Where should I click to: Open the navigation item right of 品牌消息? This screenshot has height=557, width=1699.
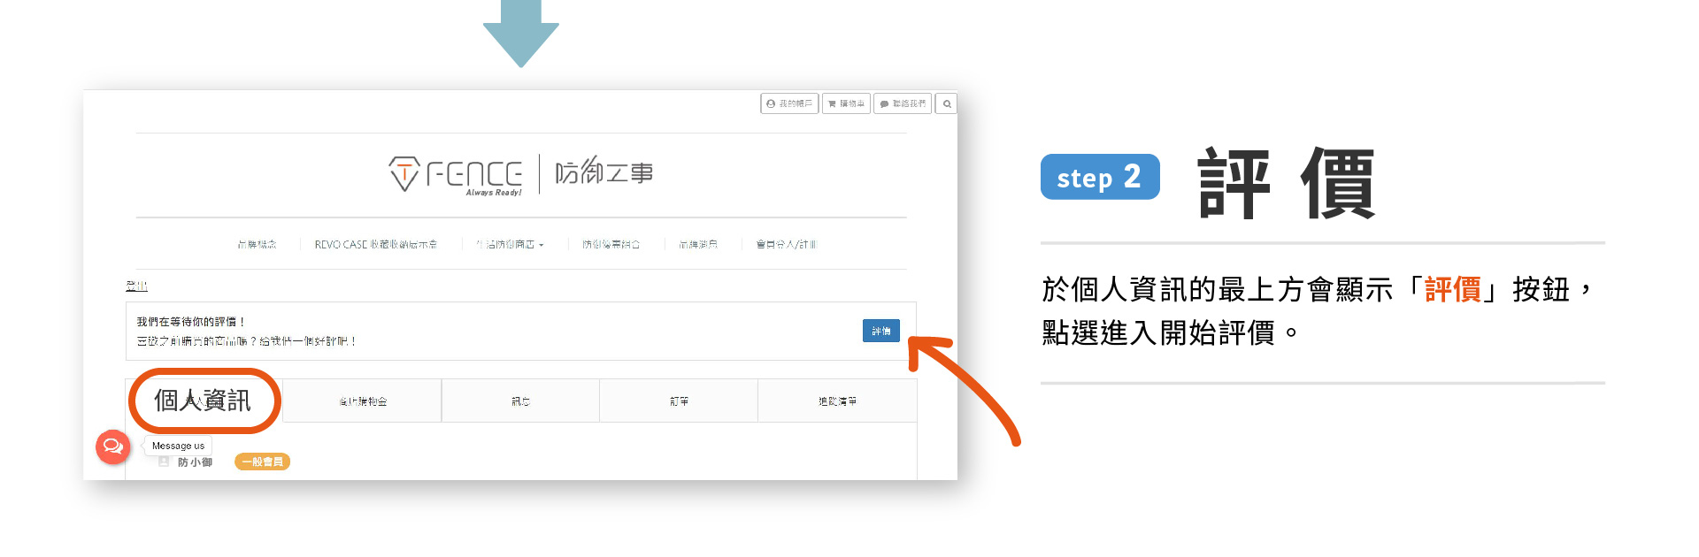pyautogui.click(x=786, y=244)
